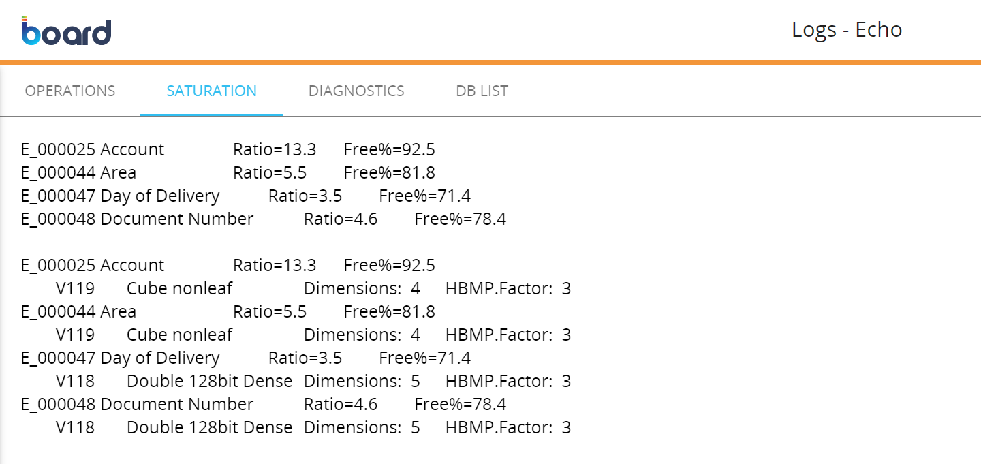Click the 'Logs - Echo' page title
981x464 pixels.
847,30
